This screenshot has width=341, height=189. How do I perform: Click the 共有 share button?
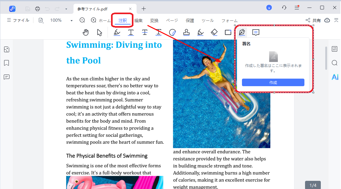pyautogui.click(x=313, y=20)
